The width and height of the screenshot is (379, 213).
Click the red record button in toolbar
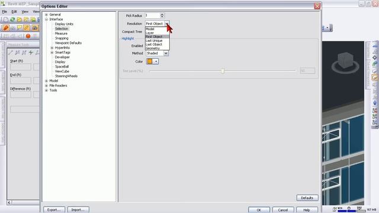coord(28,36)
